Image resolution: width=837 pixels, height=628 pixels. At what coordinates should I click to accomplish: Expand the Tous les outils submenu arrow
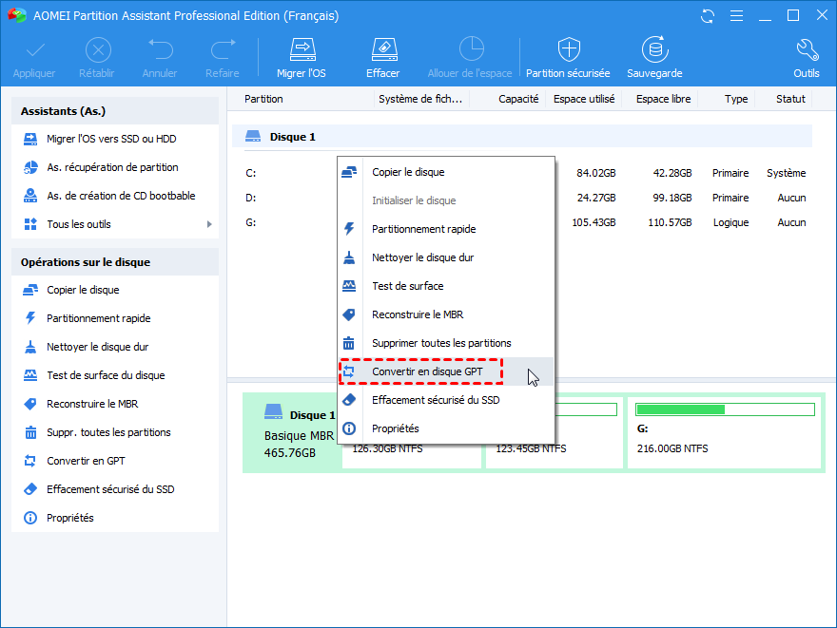[x=209, y=224]
